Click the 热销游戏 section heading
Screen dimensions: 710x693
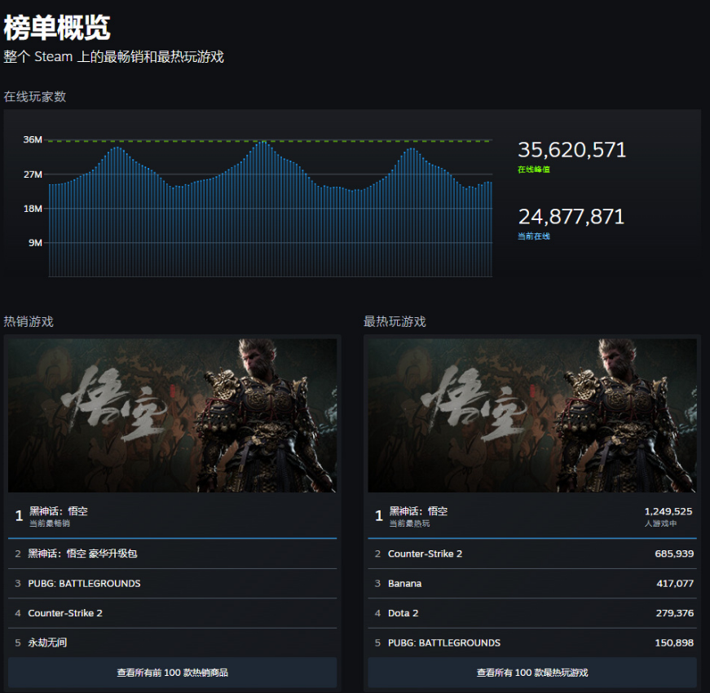pyautogui.click(x=29, y=321)
